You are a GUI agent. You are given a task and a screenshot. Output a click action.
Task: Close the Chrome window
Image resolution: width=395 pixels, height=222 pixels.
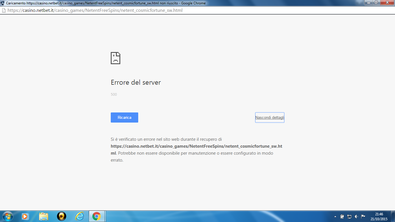387,3
